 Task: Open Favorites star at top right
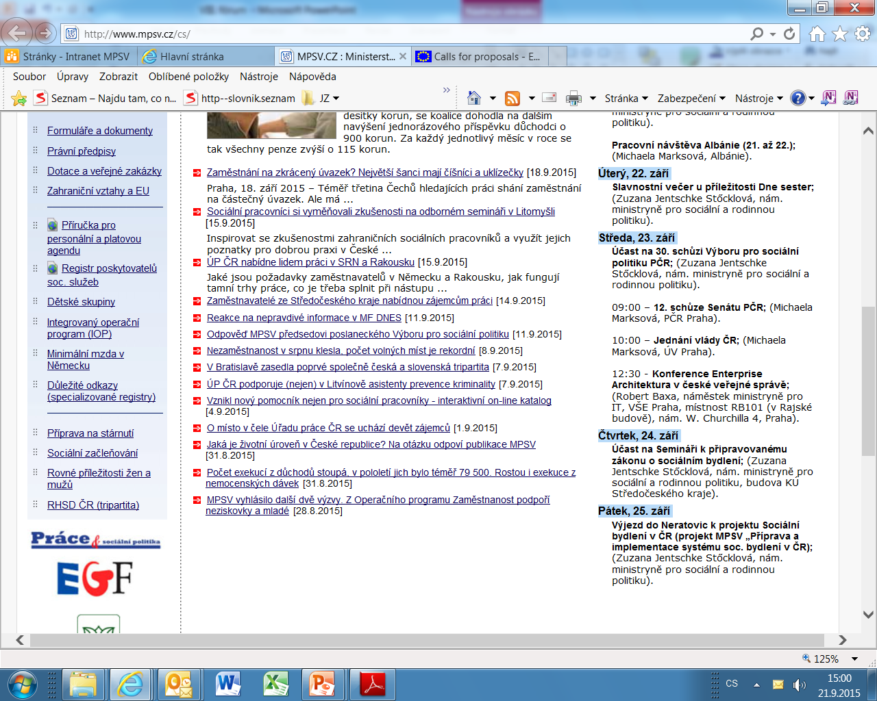click(x=840, y=34)
